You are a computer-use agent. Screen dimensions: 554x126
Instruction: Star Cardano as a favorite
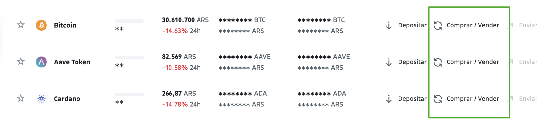(21, 98)
